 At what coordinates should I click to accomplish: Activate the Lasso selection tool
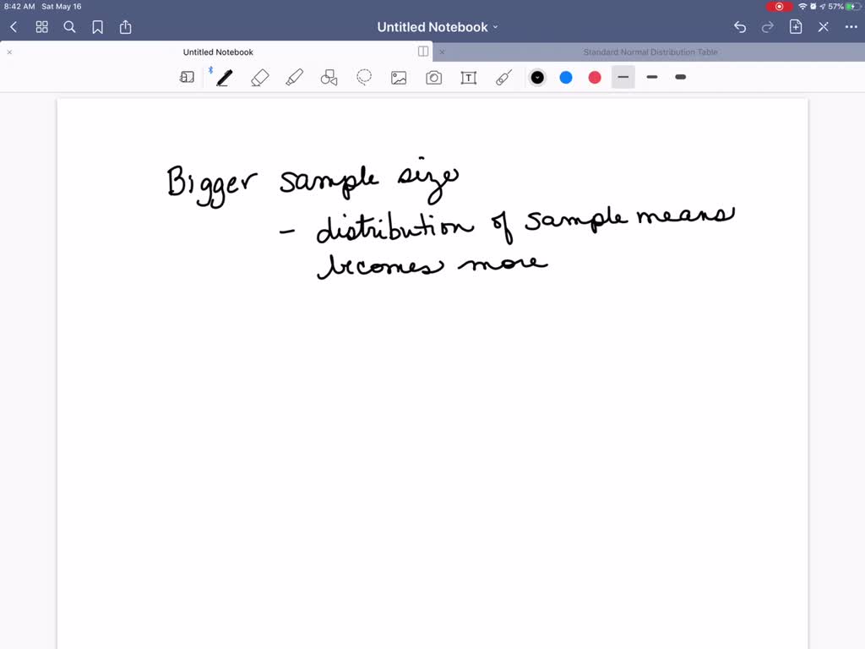pos(364,77)
